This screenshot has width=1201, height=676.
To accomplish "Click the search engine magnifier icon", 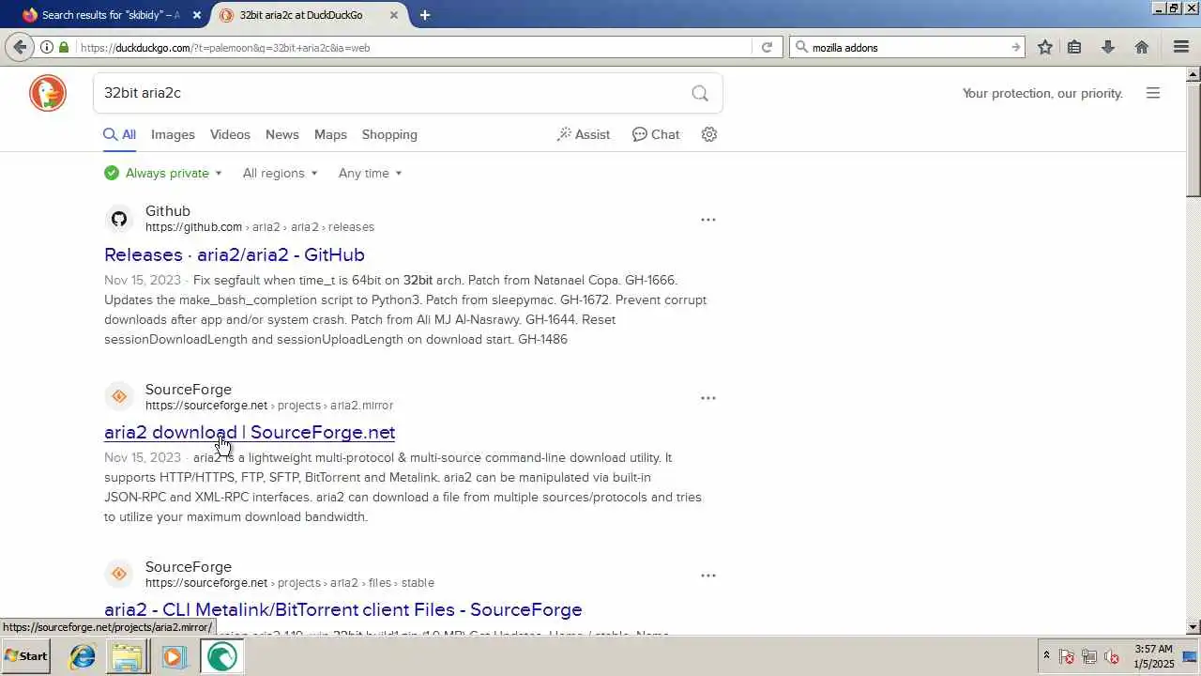I will [x=800, y=47].
